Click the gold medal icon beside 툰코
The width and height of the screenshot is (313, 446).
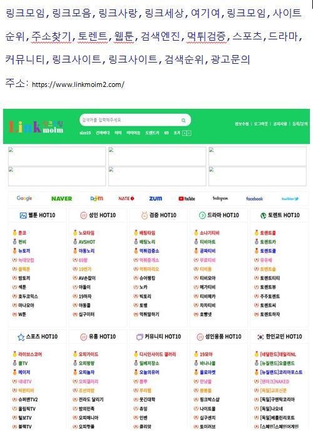tap(14, 233)
